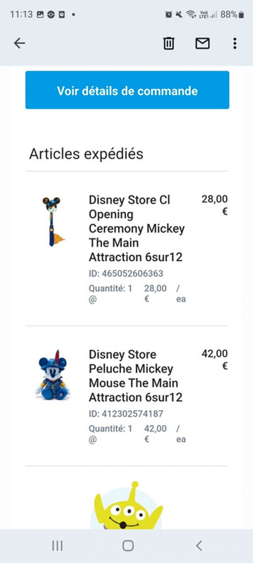The image size is (253, 563).
Task: Select the ID 465052606363 text
Action: [x=126, y=274]
